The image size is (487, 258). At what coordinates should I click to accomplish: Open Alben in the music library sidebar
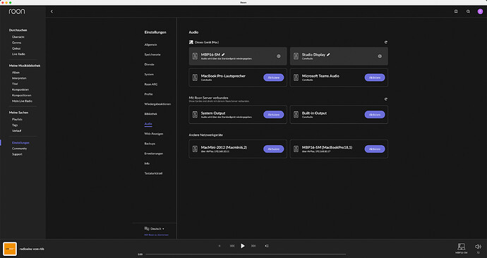point(16,72)
